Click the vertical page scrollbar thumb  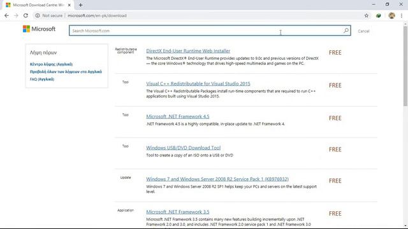pos(405,66)
